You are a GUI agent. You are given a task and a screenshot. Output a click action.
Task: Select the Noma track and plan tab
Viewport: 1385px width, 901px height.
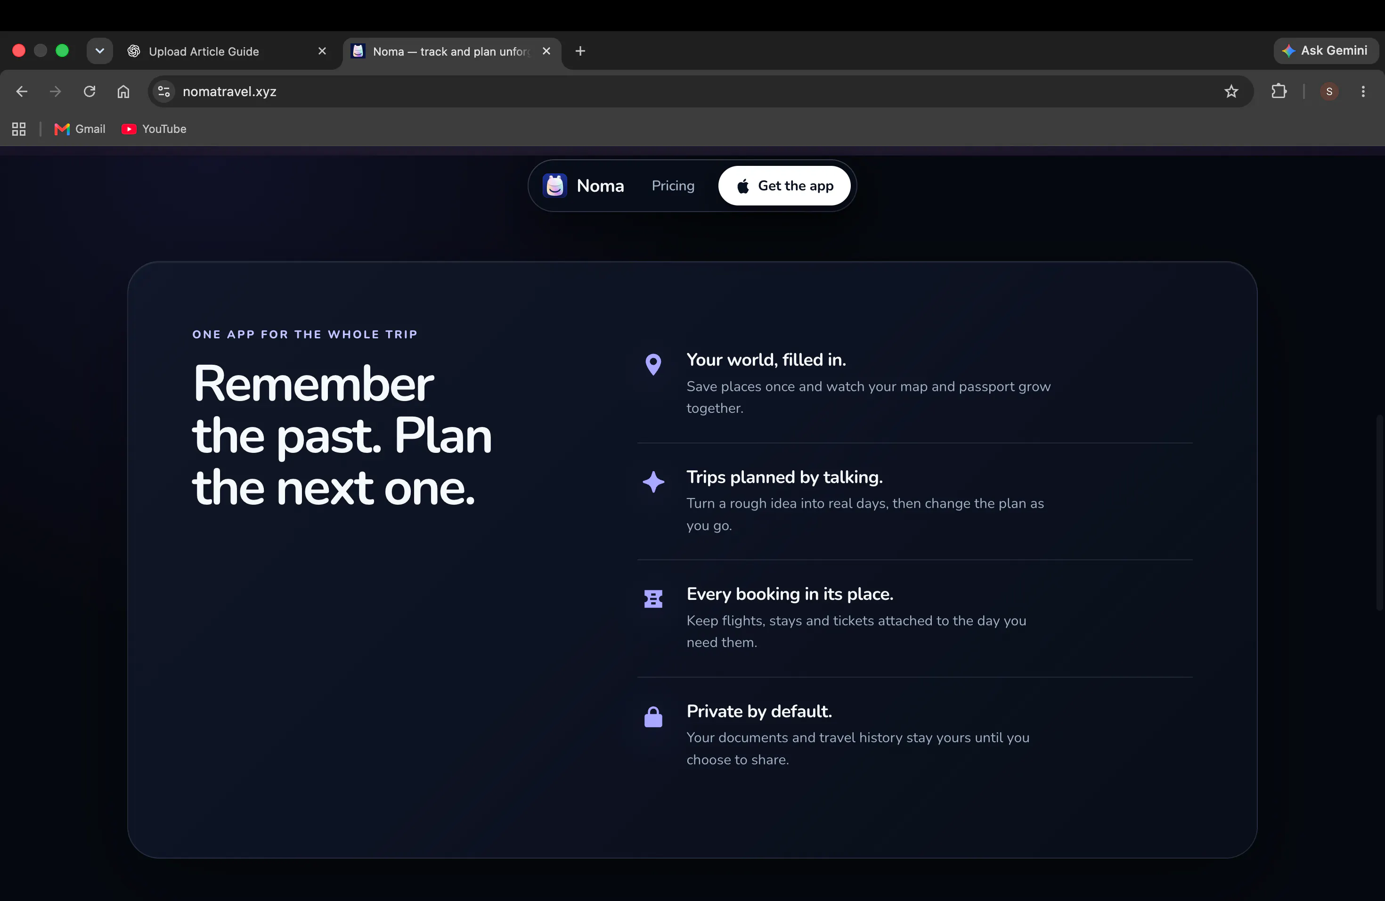pos(452,51)
